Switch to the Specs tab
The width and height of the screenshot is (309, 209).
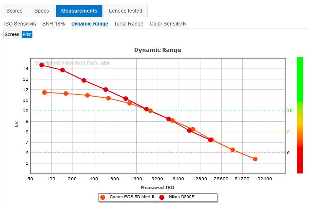click(42, 11)
